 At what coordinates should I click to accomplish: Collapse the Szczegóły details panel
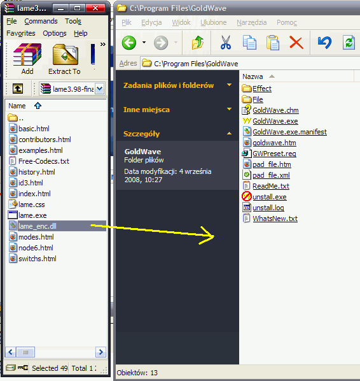click(229, 133)
